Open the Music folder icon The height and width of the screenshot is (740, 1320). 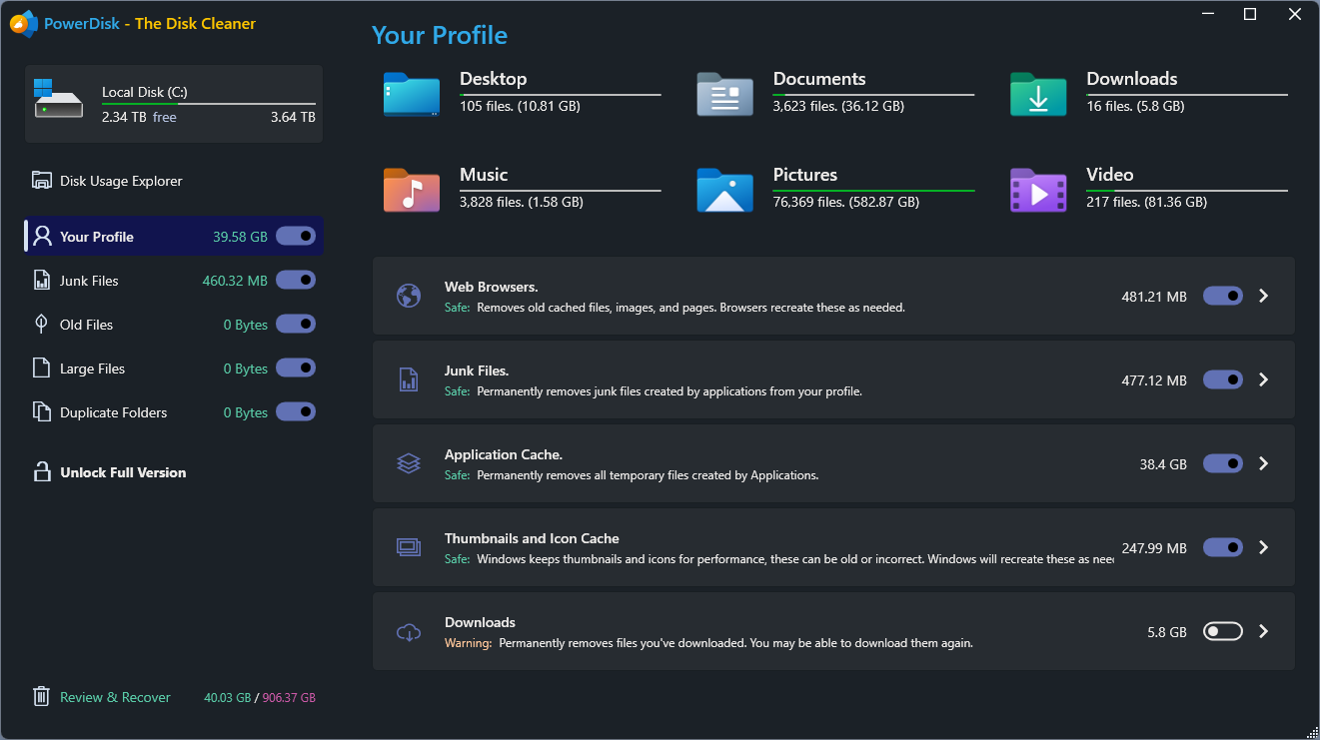(412, 190)
